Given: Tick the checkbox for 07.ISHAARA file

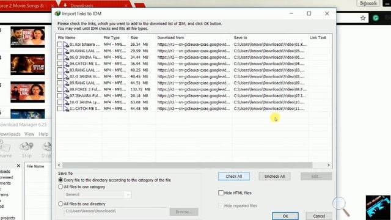Looking at the screenshot, I should pos(60,96).
